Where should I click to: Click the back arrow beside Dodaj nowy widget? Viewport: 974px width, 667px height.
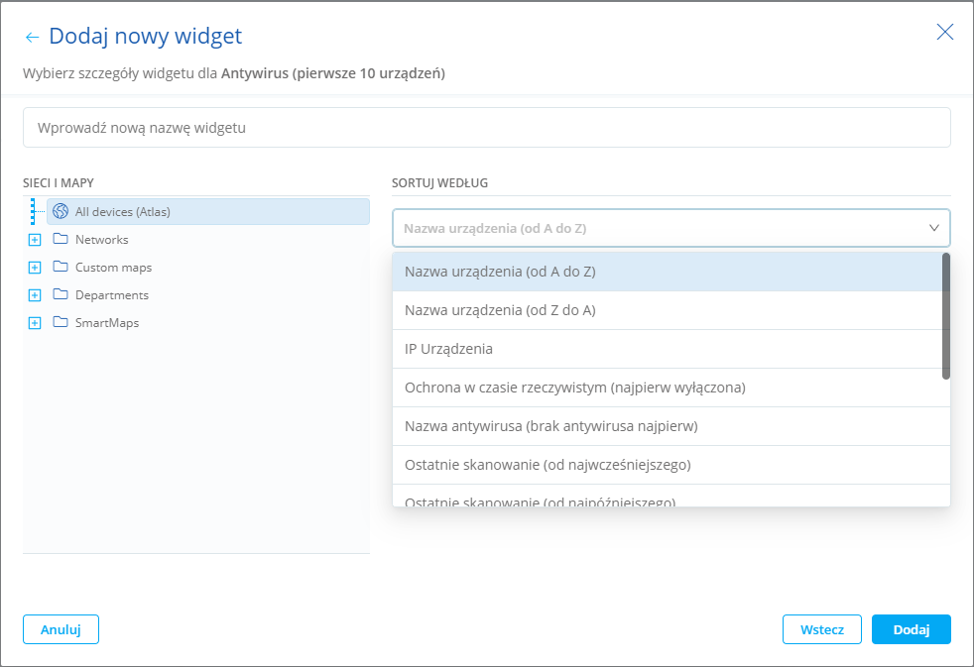pyautogui.click(x=33, y=38)
